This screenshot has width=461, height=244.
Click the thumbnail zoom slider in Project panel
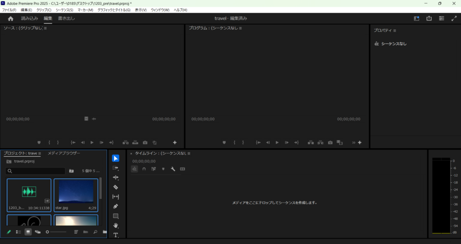[56, 232]
